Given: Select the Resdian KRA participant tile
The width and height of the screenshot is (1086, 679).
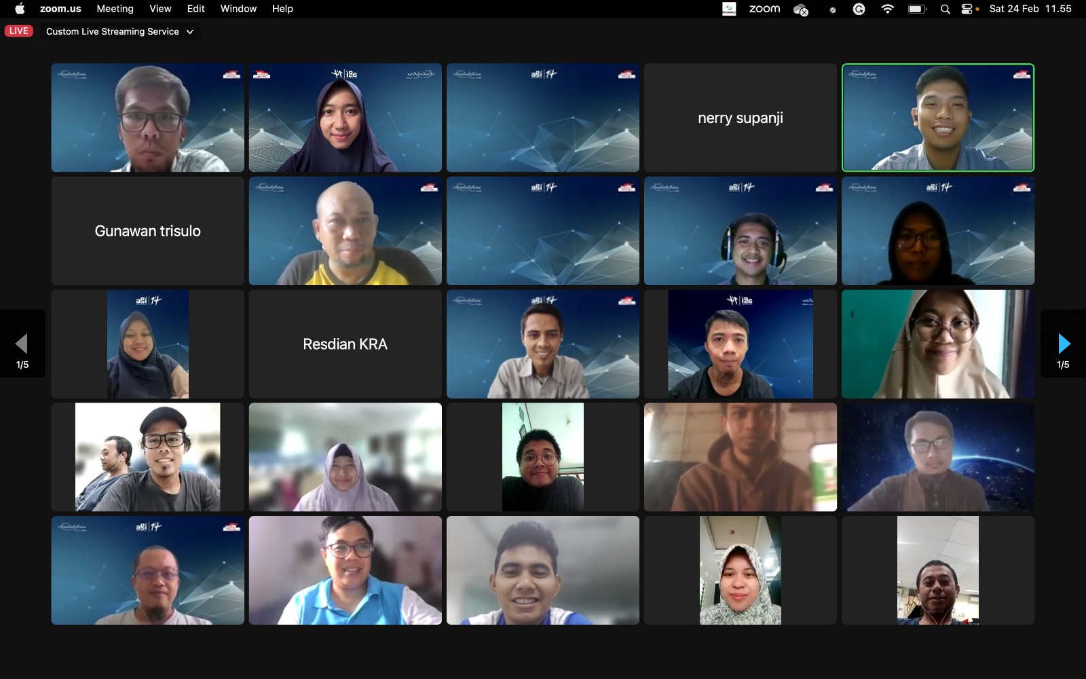Looking at the screenshot, I should [345, 344].
